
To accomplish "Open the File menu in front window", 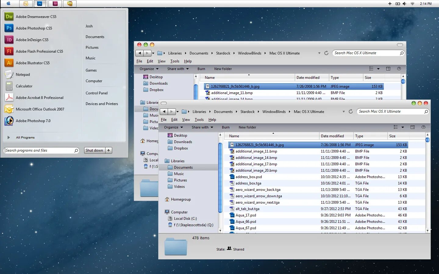I will click(164, 120).
